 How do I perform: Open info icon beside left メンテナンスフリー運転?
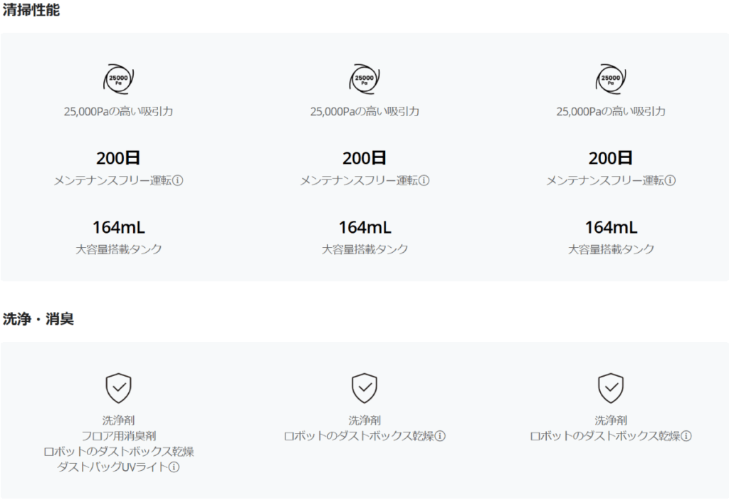tap(178, 181)
